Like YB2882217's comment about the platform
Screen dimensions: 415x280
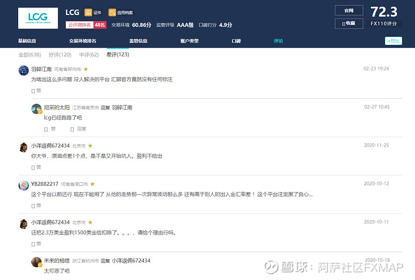point(36,205)
